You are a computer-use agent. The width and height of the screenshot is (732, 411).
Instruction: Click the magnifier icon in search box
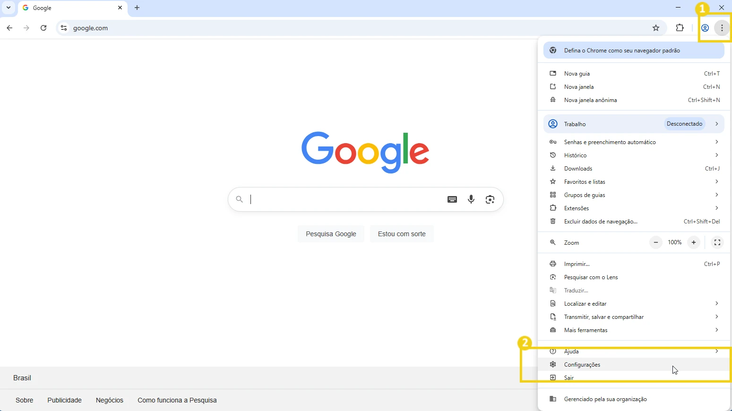coord(240,199)
